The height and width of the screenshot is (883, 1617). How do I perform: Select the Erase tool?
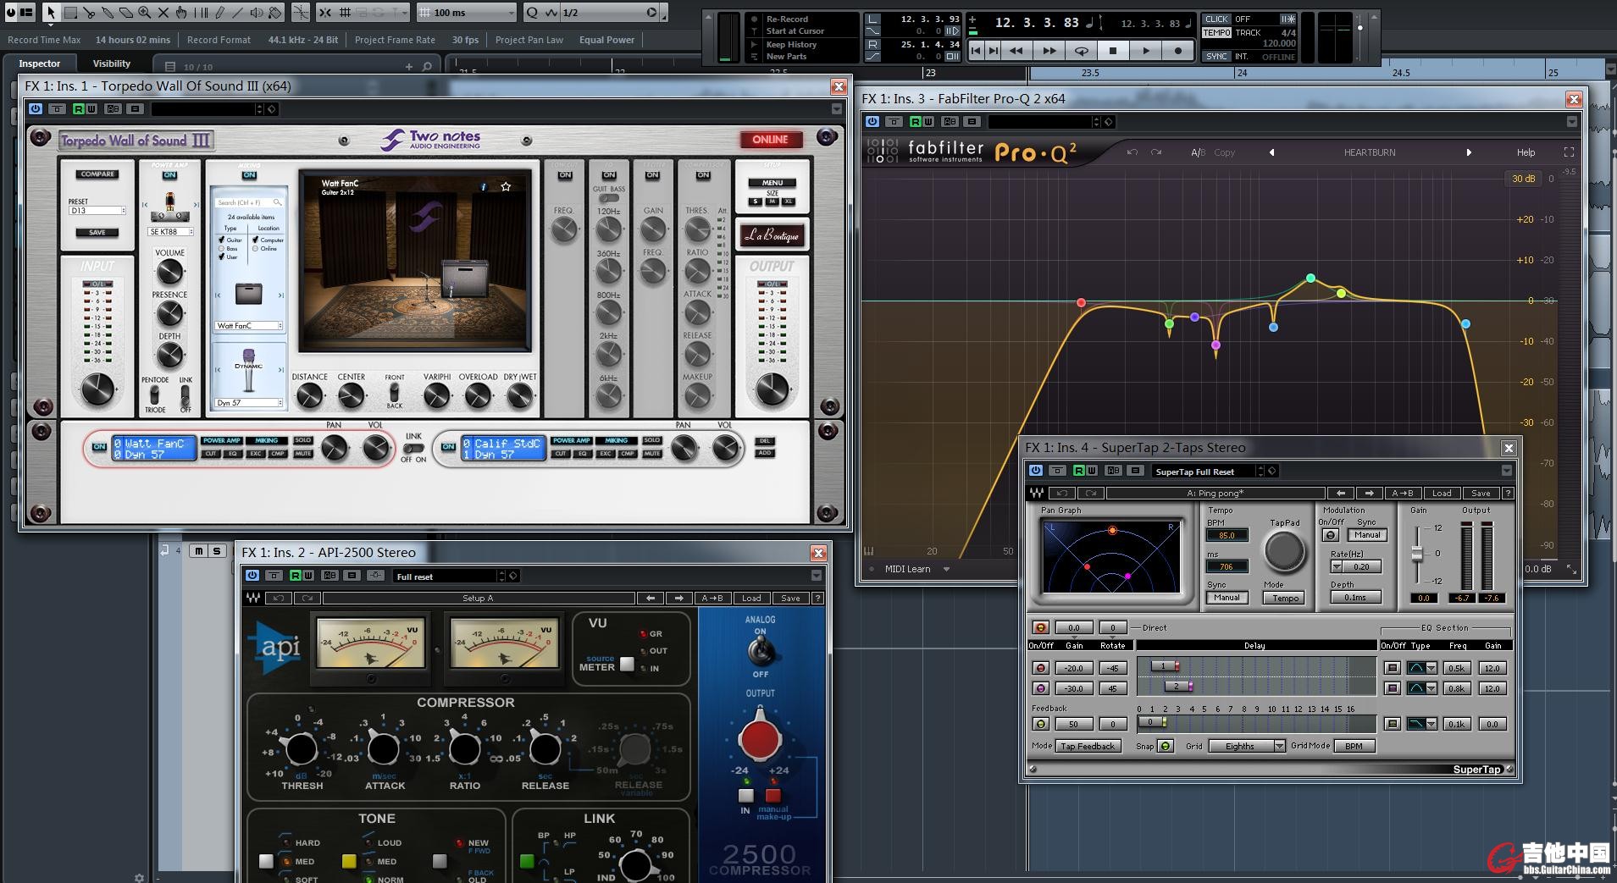click(x=126, y=12)
